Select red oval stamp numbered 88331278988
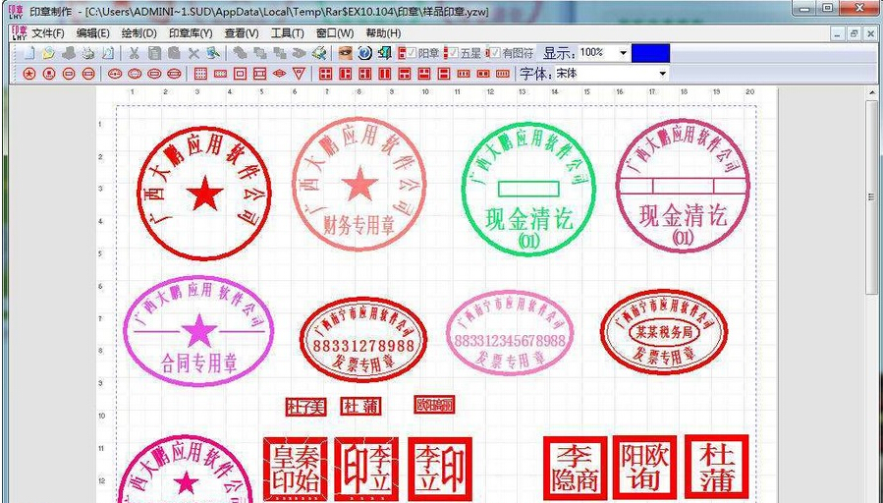 (363, 340)
